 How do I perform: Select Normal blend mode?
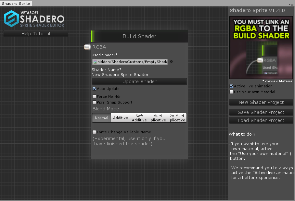pyautogui.click(x=102, y=118)
